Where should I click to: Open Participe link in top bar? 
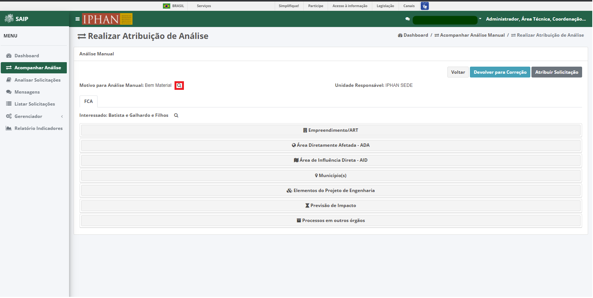click(316, 6)
